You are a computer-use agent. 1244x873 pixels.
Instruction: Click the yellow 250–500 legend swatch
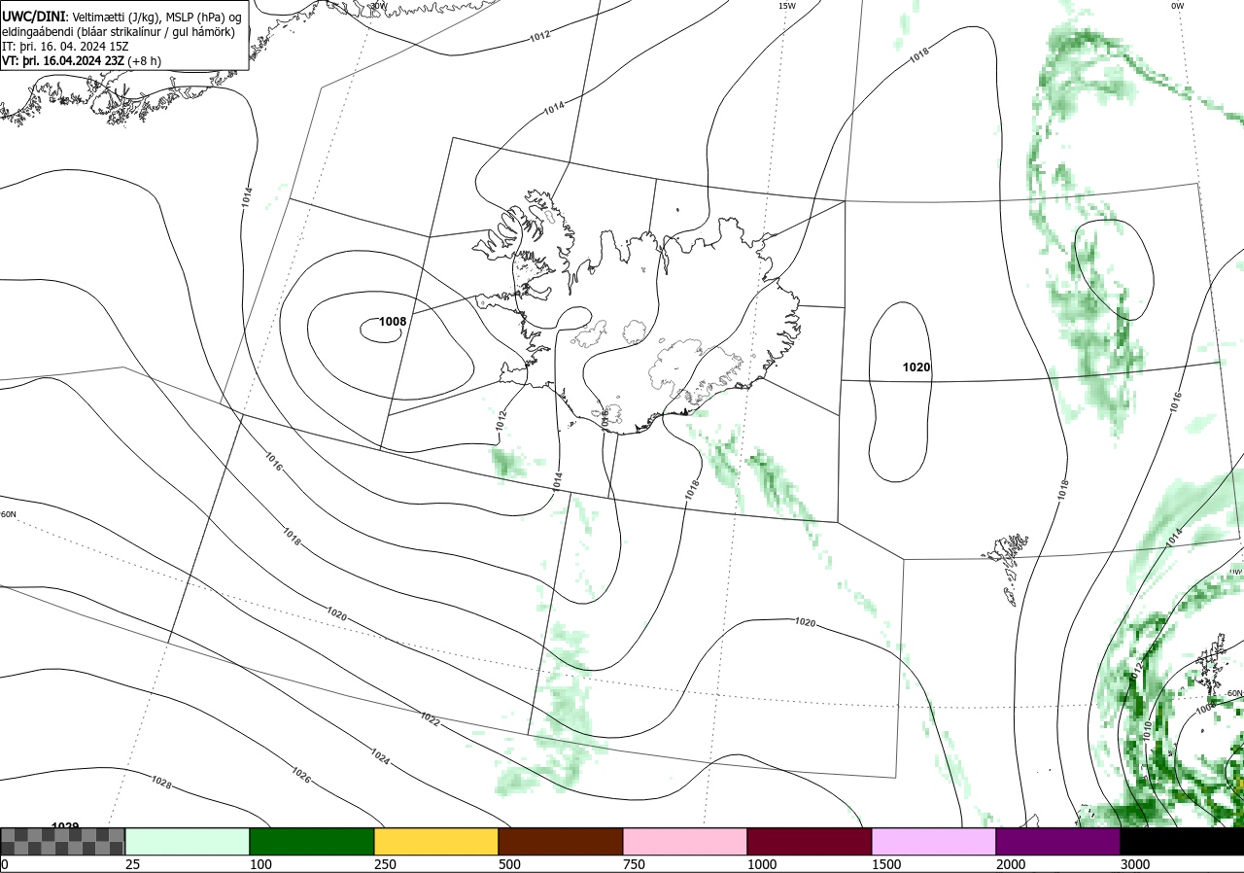[x=436, y=841]
